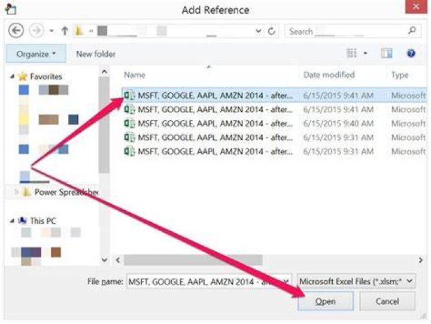Screen dimensions: 431x324
Task: Click the navigation pane vertical scrollbar thumb
Action: tap(104, 125)
